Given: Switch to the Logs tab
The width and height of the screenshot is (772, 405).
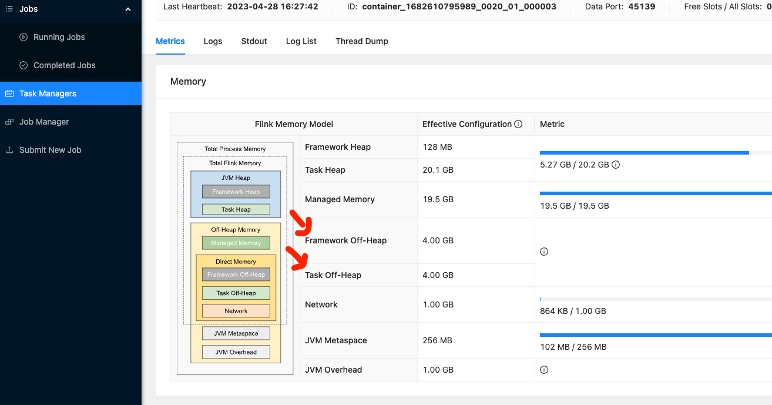Looking at the screenshot, I should click(213, 41).
